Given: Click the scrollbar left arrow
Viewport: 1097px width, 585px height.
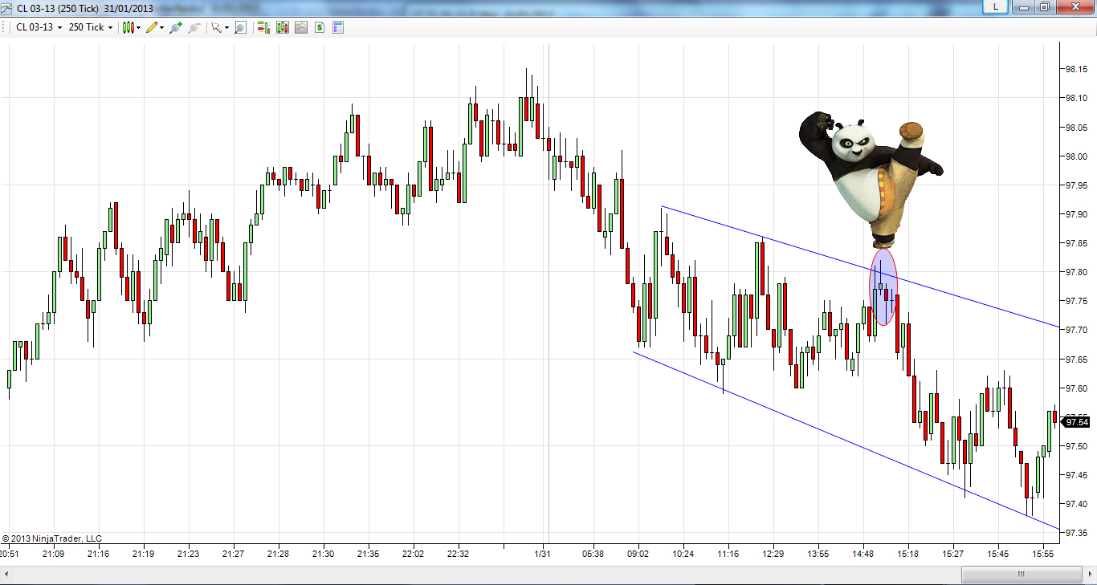Looking at the screenshot, I should pyautogui.click(x=7, y=575).
